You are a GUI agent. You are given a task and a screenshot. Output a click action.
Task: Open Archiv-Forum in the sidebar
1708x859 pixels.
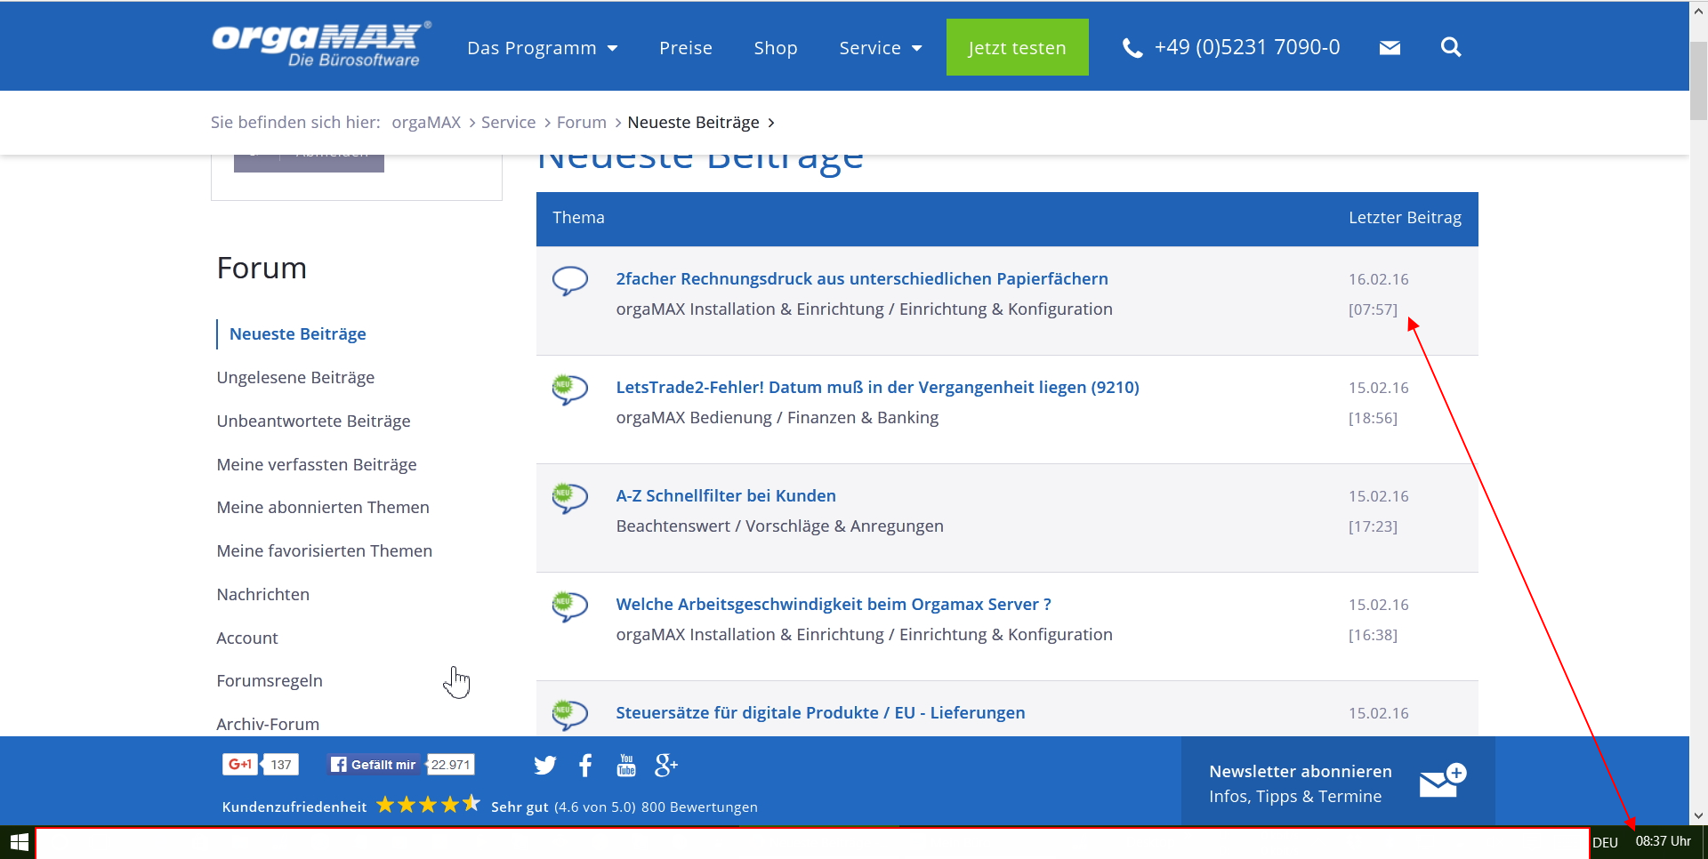click(268, 725)
